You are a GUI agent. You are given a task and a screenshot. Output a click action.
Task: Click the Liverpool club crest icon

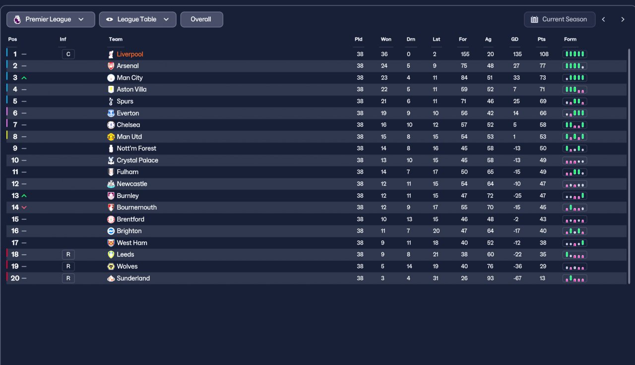111,54
